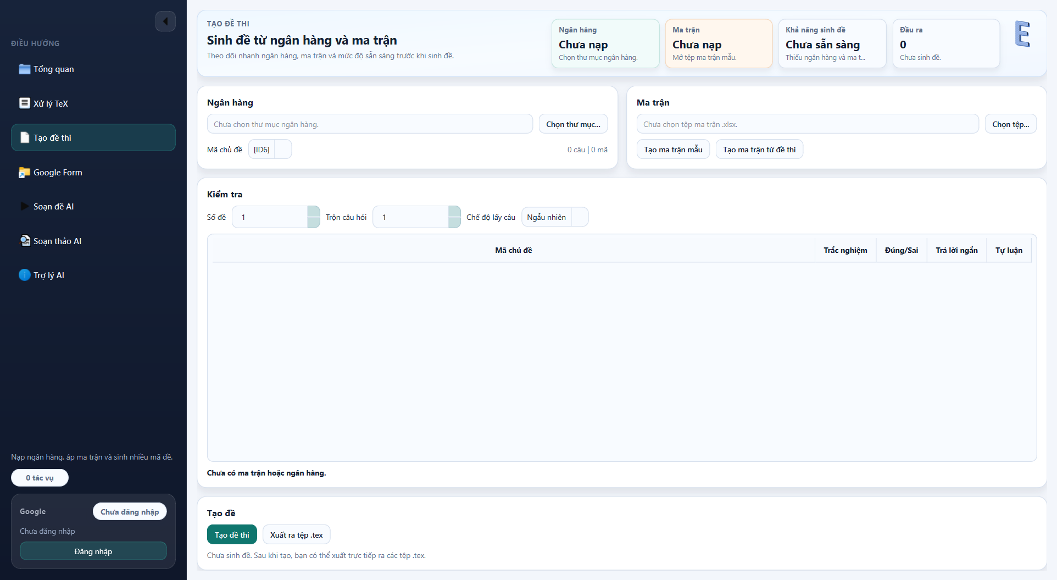1057x580 pixels.
Task: Click Xuất ra tệp .tex button
Action: 296,535
